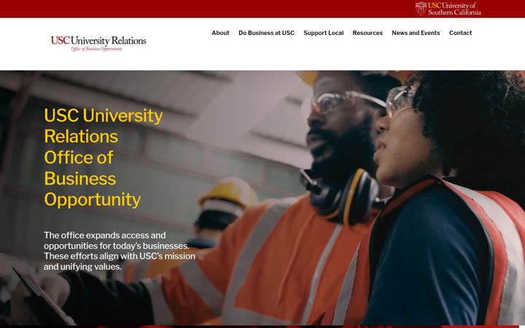Click the 'The office expands access' paragraph
Viewport: 525px width, 328px height.
coord(120,251)
